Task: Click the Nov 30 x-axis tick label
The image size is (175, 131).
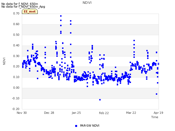Action: click(x=22, y=113)
